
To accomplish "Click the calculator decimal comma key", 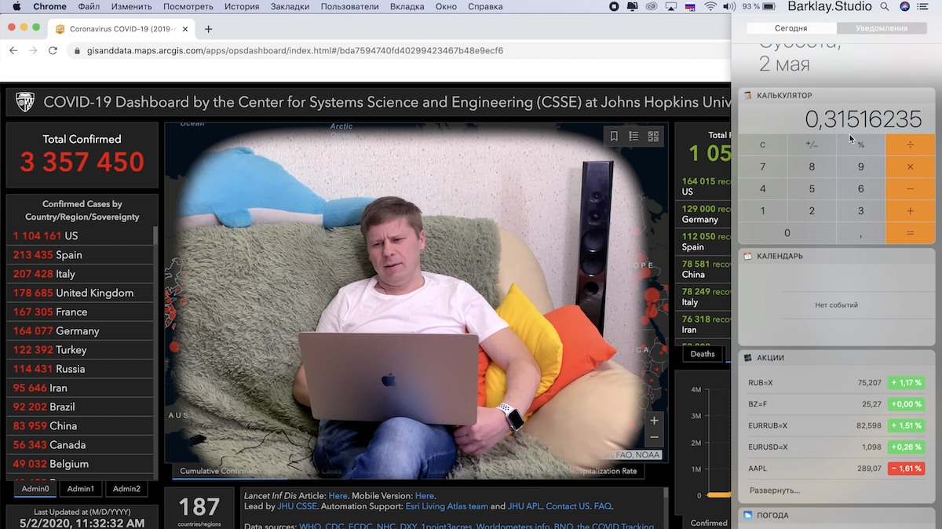I will click(x=860, y=232).
